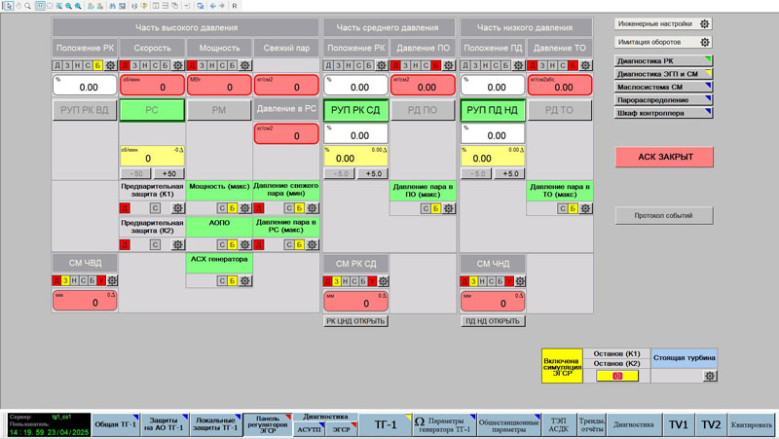Toggle С indicator under Предварительная защита (К1)

pyautogui.click(x=155, y=208)
